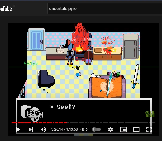Enable miniplayer mode
The width and height of the screenshot is (162, 141).
coord(123,129)
